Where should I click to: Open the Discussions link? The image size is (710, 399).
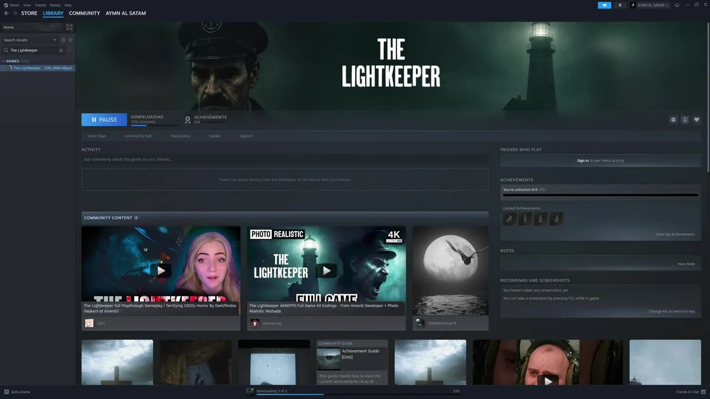pyautogui.click(x=180, y=136)
